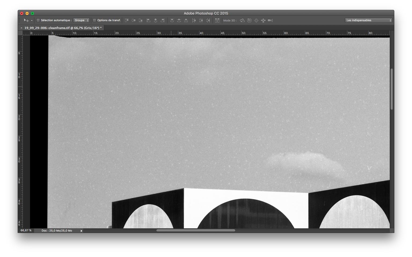Click the Adobe Photoshop CC 2015 window title

206,13
